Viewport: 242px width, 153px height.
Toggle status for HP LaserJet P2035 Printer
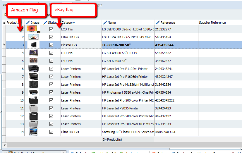point(52,108)
